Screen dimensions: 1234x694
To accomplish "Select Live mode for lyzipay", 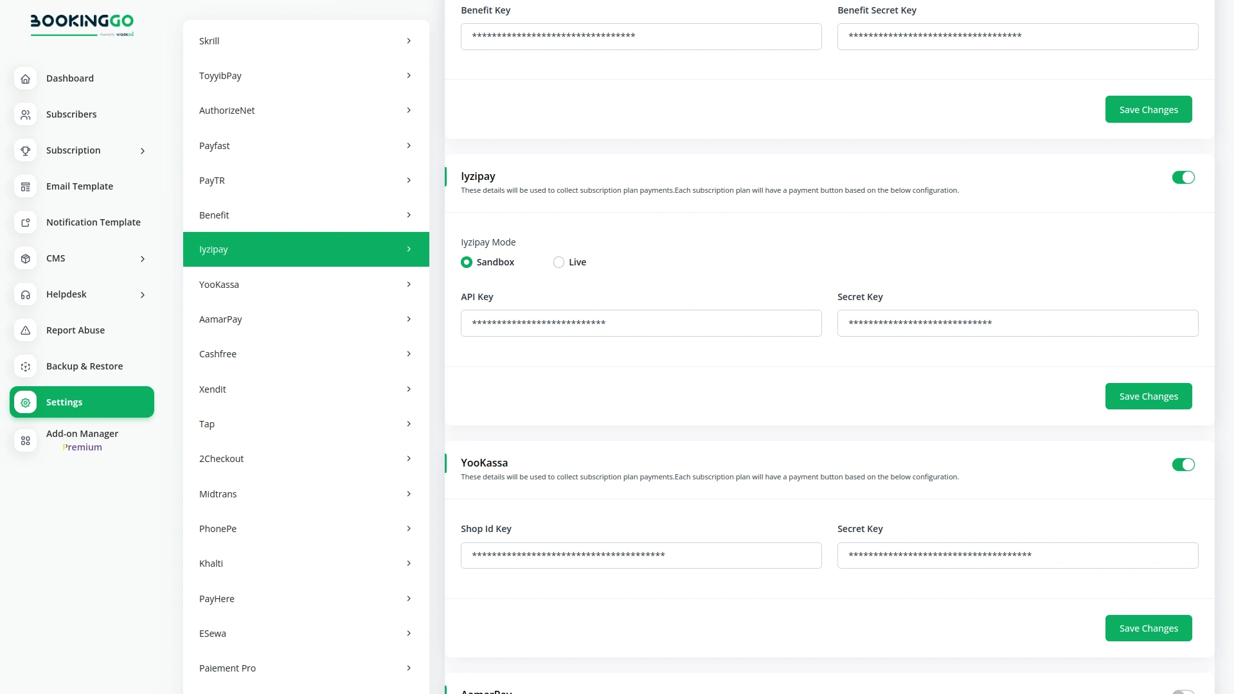I will click(558, 262).
